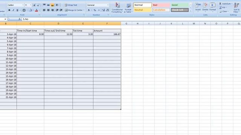
Task: Toggle the highlighted Bottom Align button
Action: [x=52, y=5]
